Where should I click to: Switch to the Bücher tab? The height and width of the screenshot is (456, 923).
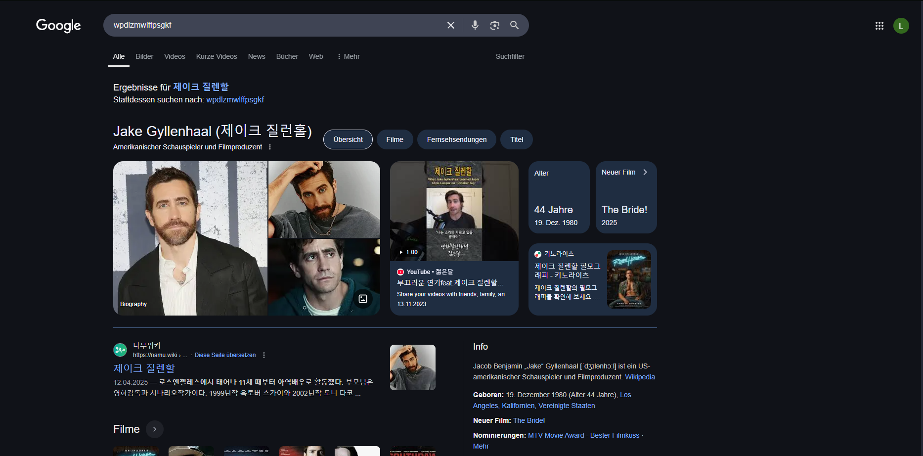pyautogui.click(x=287, y=56)
